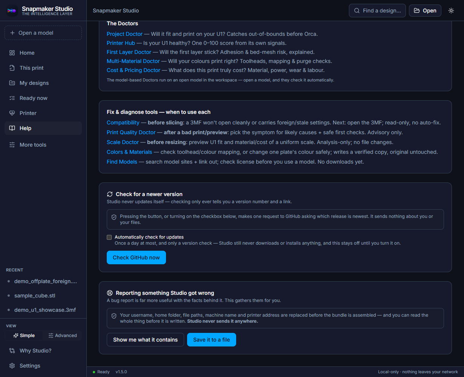Open the Scale Doctor link
Viewport: 464px width, 377px height.
(123, 142)
